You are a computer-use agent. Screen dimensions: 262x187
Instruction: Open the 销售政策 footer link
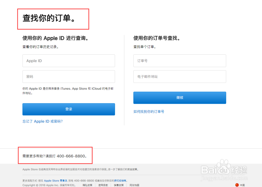click(x=119, y=185)
